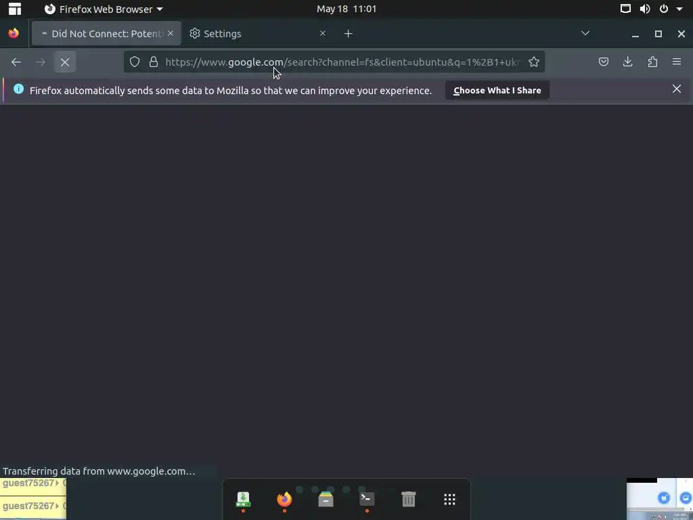
Task: Click the info icon in notification bar
Action: coord(18,89)
